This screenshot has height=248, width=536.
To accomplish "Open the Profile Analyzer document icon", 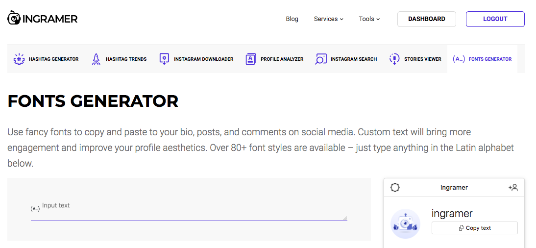I will click(x=250, y=59).
